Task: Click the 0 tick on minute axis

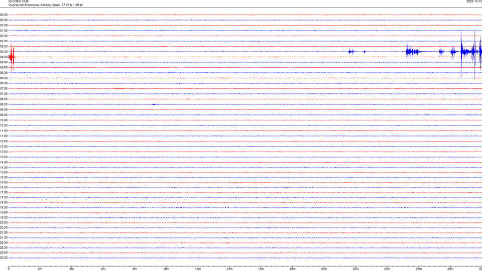Action: 9,269
